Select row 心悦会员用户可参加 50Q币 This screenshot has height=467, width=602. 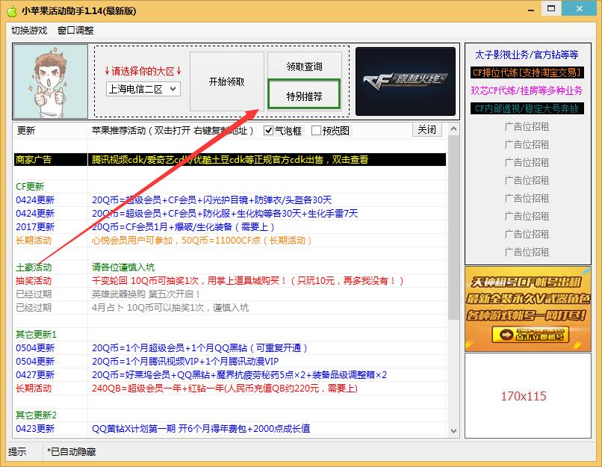click(x=230, y=241)
